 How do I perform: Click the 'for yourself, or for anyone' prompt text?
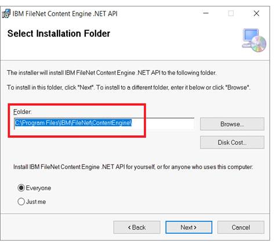coord(133,167)
